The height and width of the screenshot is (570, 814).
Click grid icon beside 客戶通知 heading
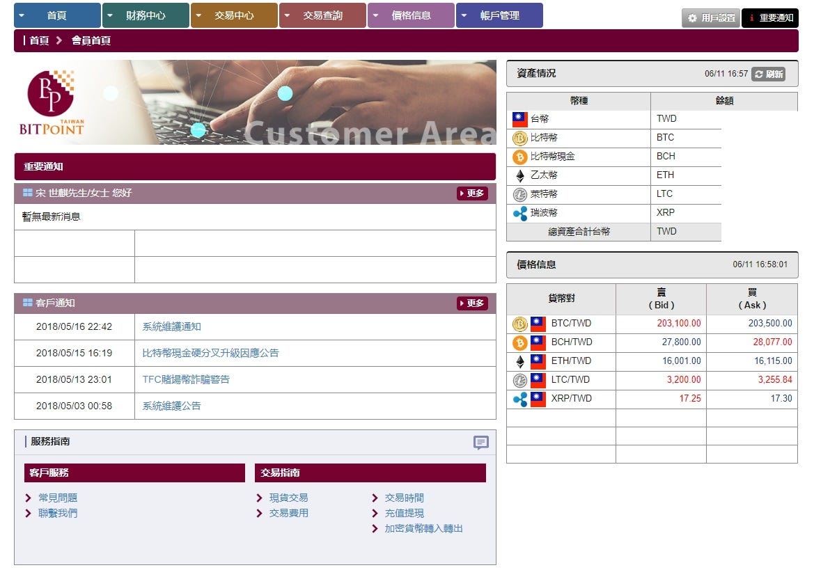[28, 302]
